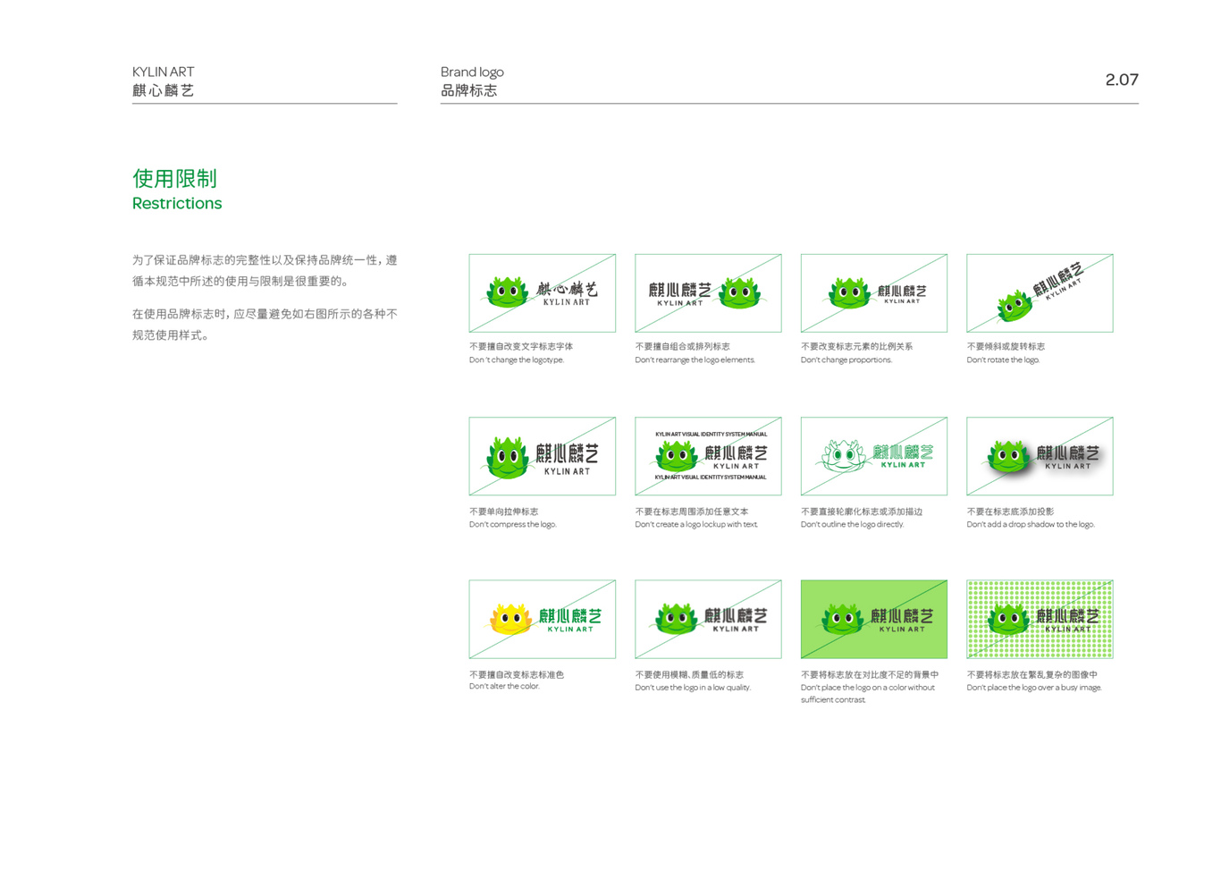The width and height of the screenshot is (1221, 871).
Task: Click the logo over dotted busy image
Action: pyautogui.click(x=1040, y=619)
